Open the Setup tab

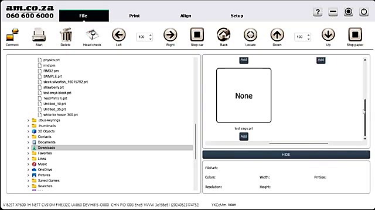237,16
